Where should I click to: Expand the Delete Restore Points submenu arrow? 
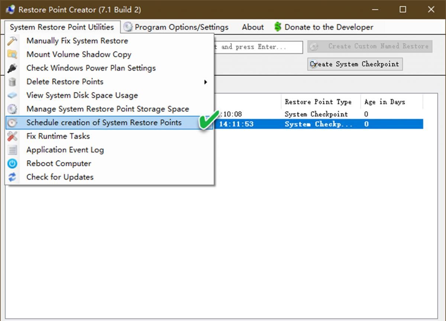coord(206,82)
